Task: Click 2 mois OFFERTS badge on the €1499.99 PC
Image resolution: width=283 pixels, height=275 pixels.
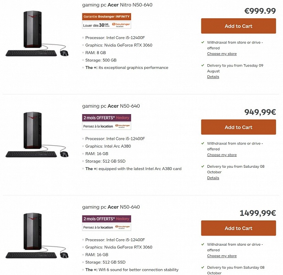Action: pyautogui.click(x=106, y=219)
